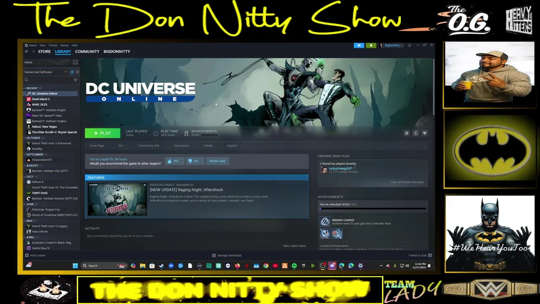Click the Maybe Later button
Viewport: 540px width, 304px height.
pos(218,161)
